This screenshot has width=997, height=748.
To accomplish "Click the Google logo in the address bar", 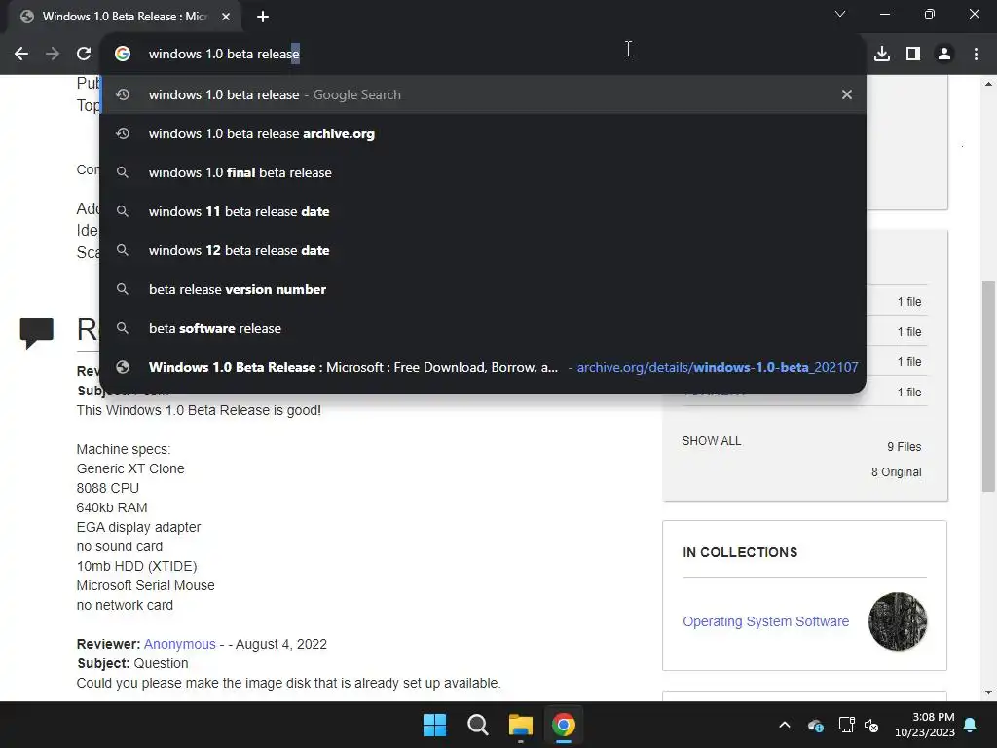I will point(123,55).
